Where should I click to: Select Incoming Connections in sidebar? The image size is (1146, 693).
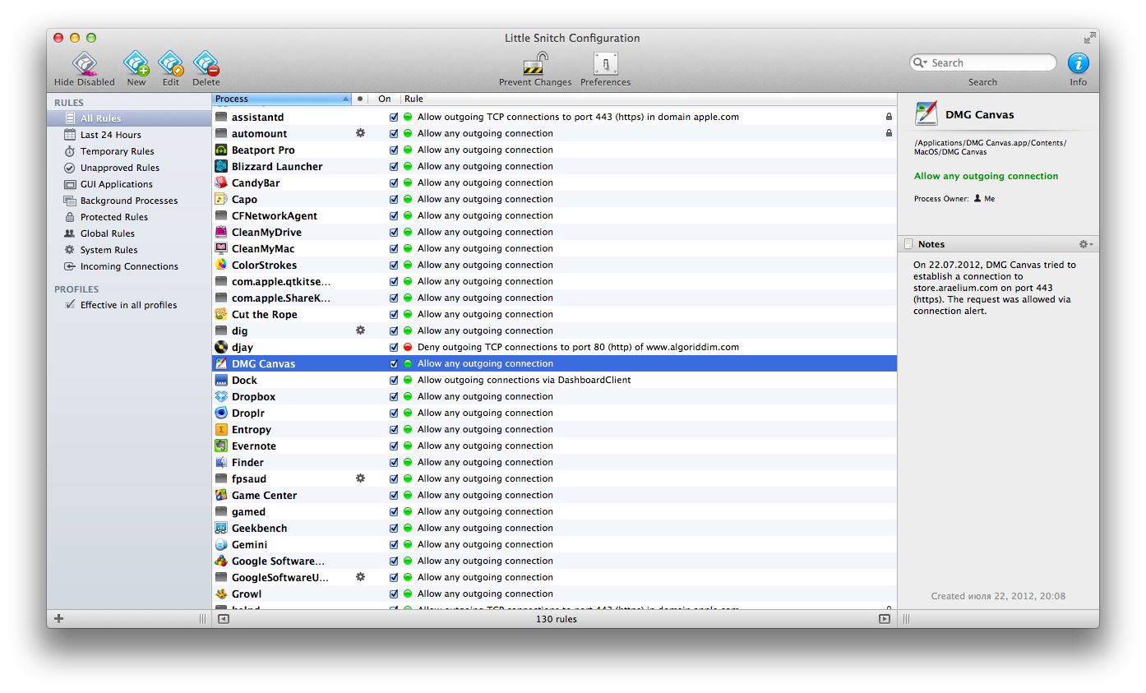pyautogui.click(x=128, y=266)
